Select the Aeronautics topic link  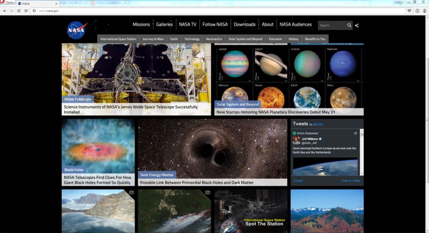coord(214,39)
